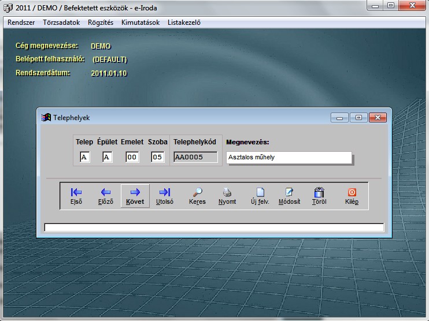Click the Megnevezés field with Asztalos műhely
The width and height of the screenshot is (429, 321).
(289, 157)
